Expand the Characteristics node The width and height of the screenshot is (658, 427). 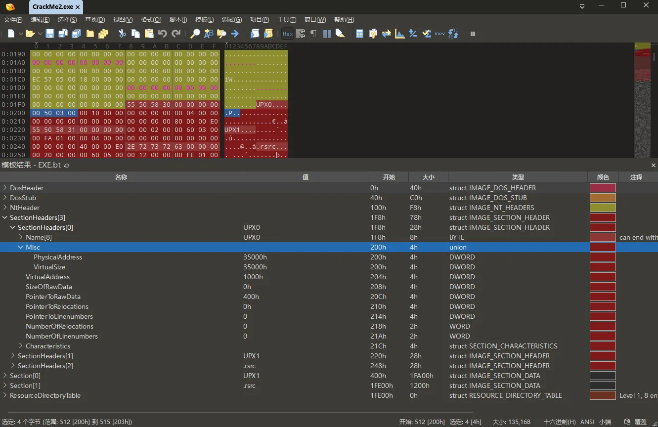coord(21,346)
